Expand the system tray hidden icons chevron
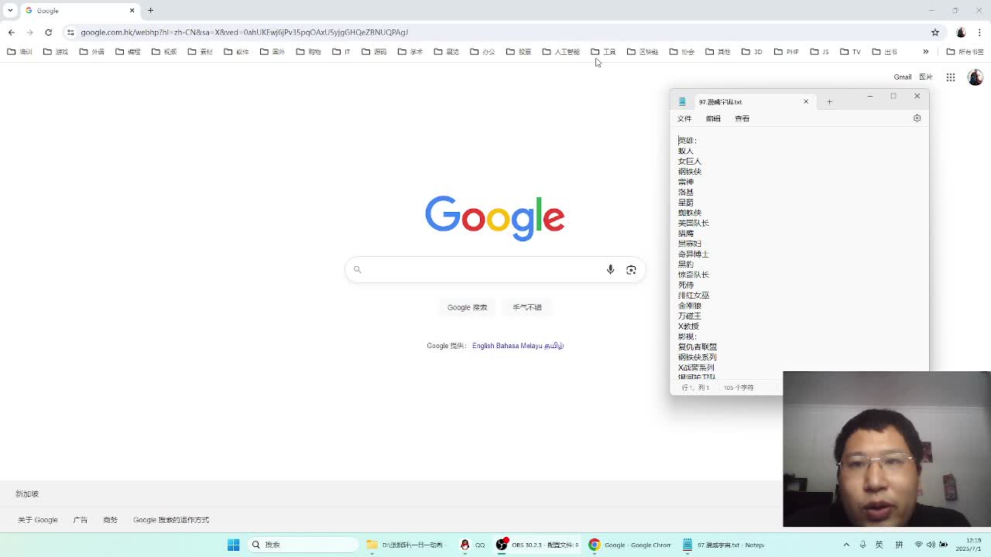The width and height of the screenshot is (991, 557). tap(846, 545)
